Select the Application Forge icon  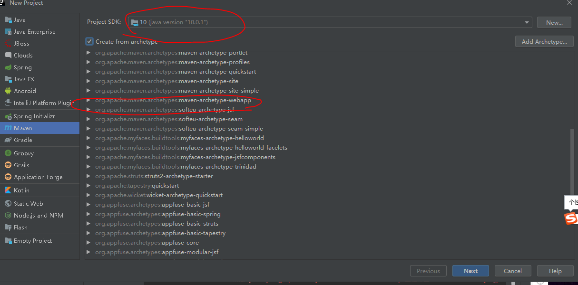(x=8, y=177)
